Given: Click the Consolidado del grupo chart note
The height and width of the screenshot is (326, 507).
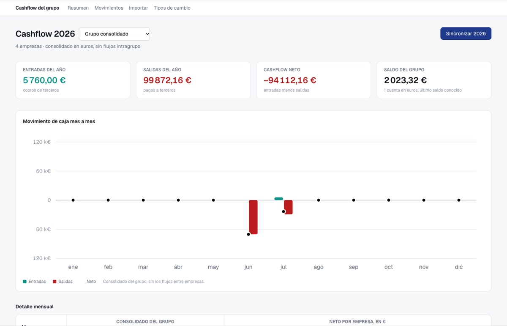Looking at the screenshot, I should 154,282.
